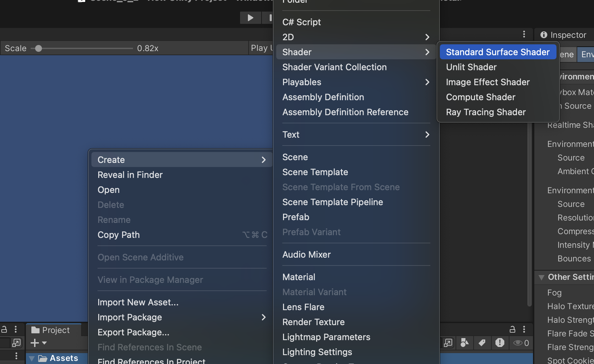Click the info icon beside the Inspector label
Image resolution: width=594 pixels, height=364 pixels.
coord(544,35)
